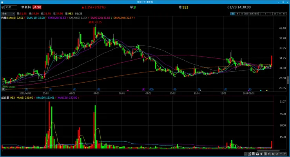Click the SMA(60) 31.54 indicator label
Screen dimensions: 290x157
(x=78, y=18)
